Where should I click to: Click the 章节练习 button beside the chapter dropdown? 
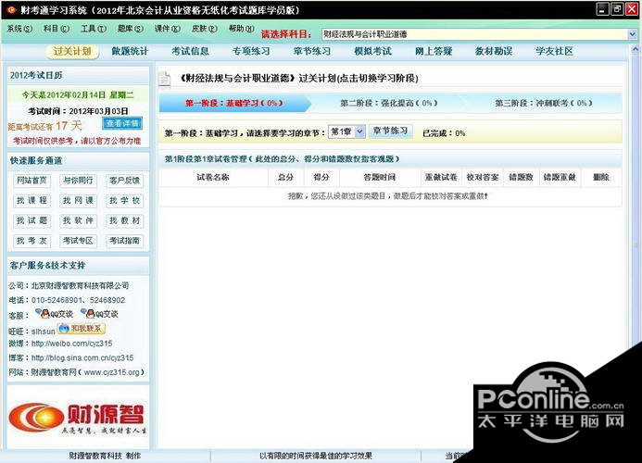(x=391, y=131)
